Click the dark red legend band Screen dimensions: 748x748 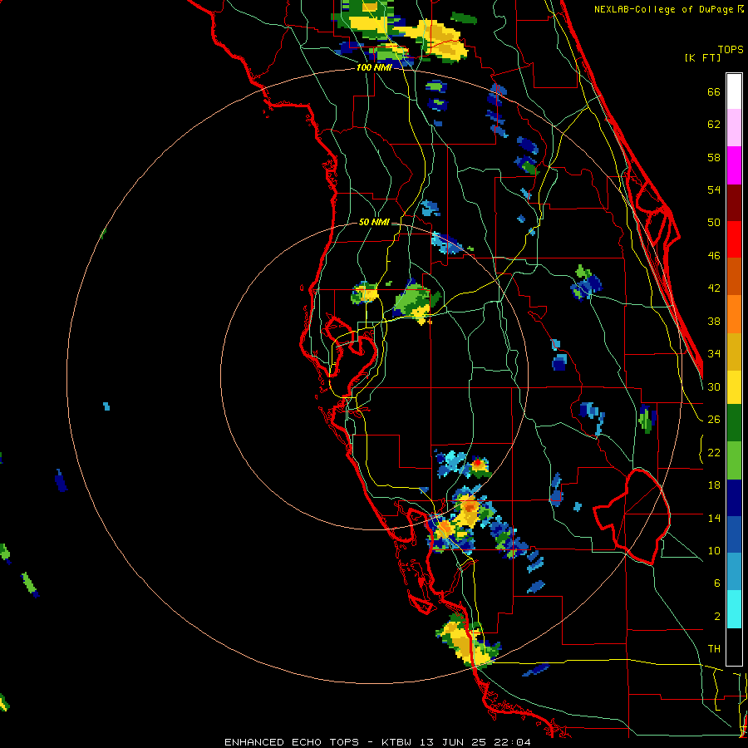[x=734, y=202]
